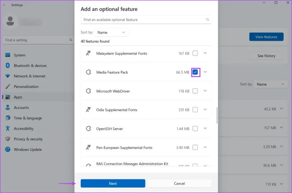Select Accounts in the sidebar
This screenshot has width=292, height=193.
tap(38, 107)
